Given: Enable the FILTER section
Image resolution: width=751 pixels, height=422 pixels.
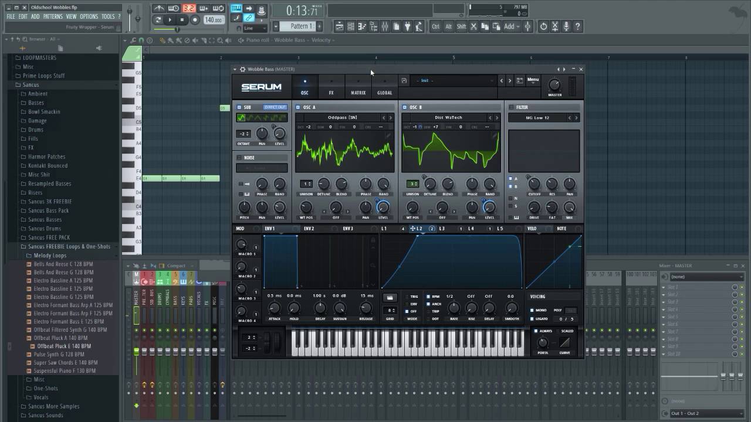Looking at the screenshot, I should point(511,107).
